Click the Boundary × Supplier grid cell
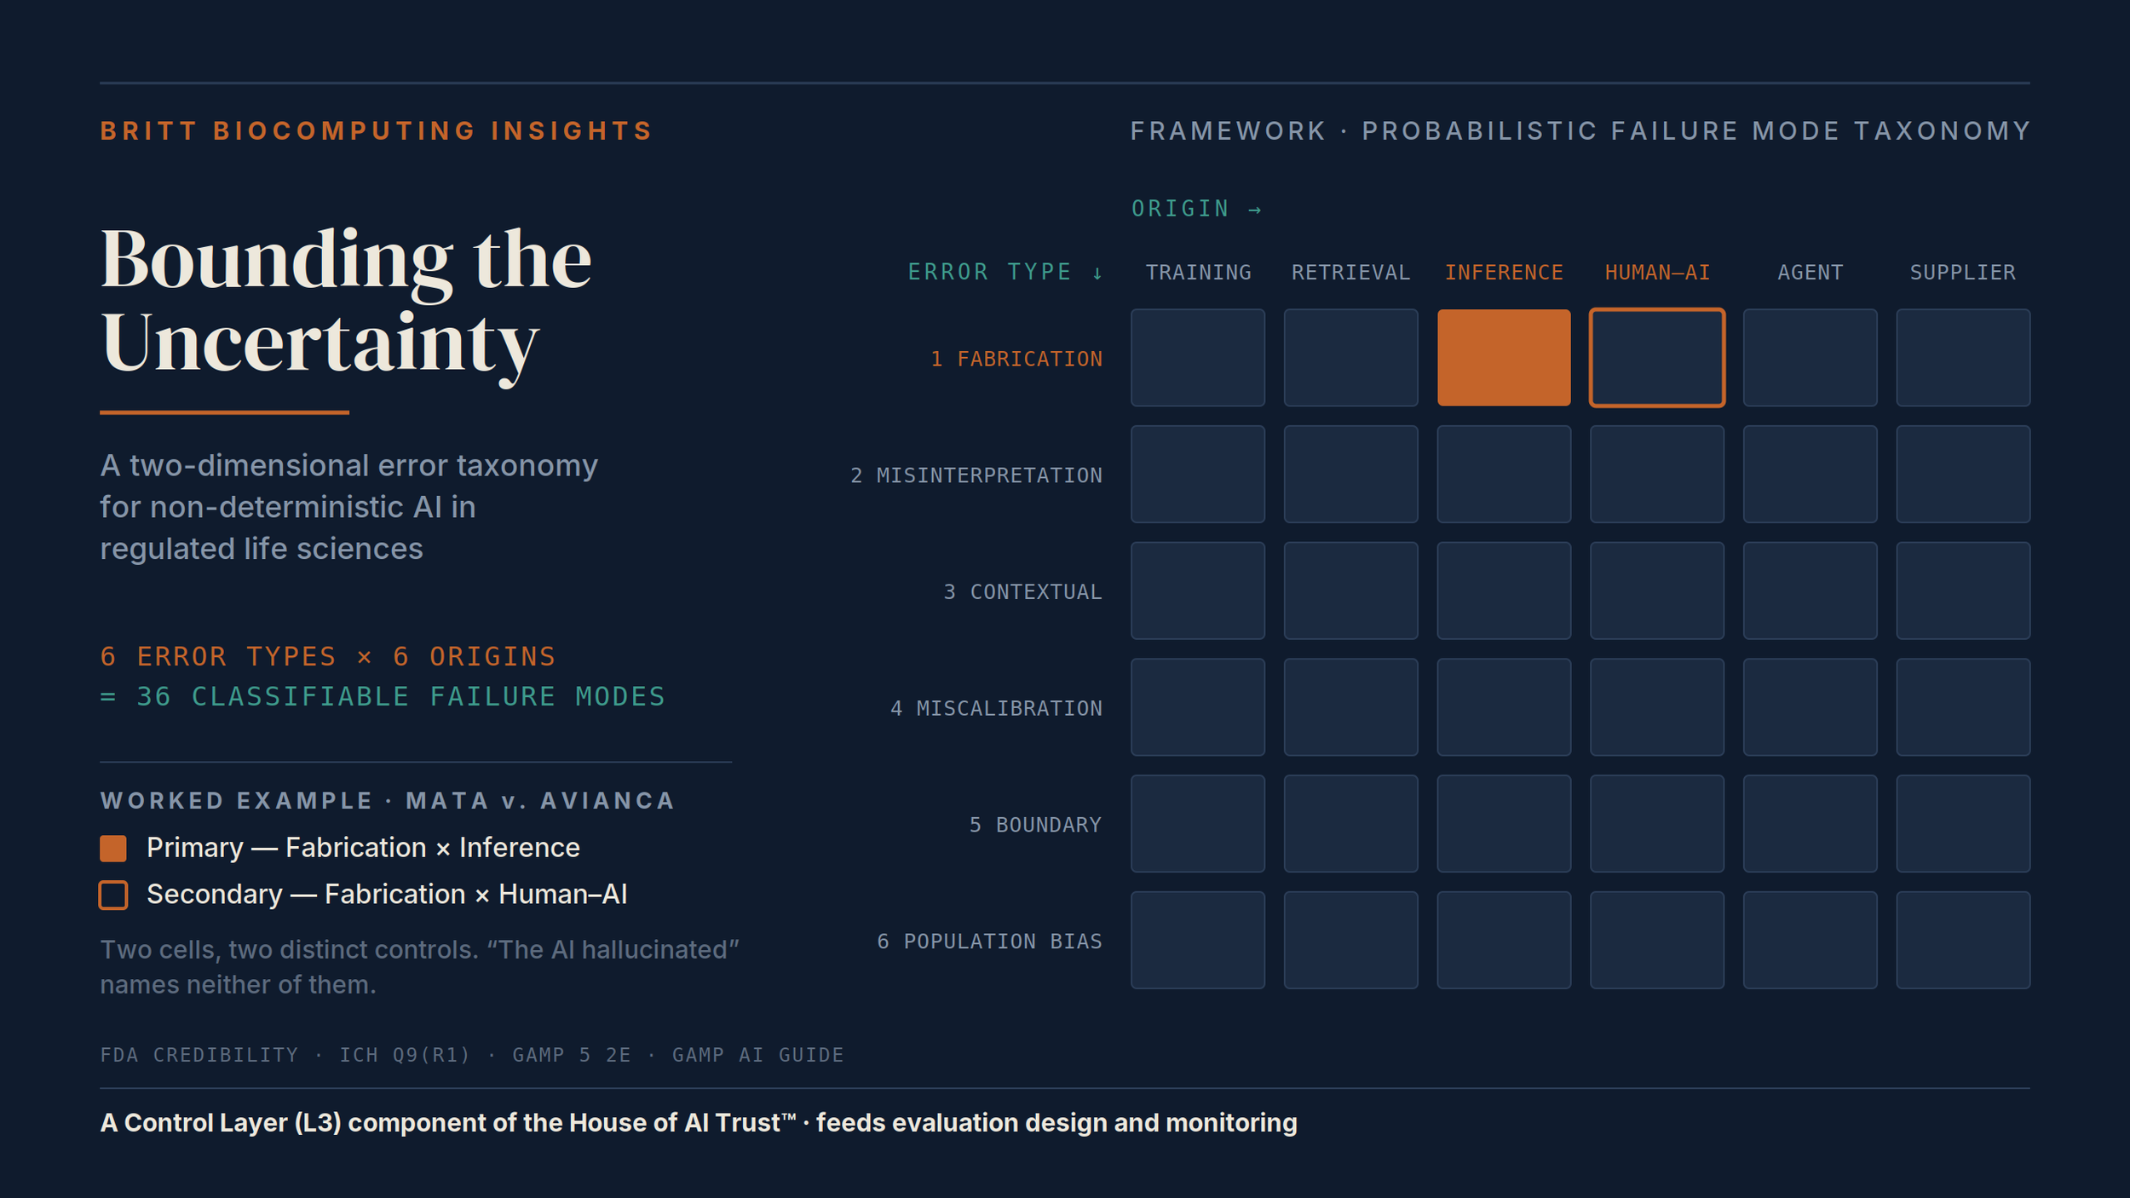 pos(1963,824)
